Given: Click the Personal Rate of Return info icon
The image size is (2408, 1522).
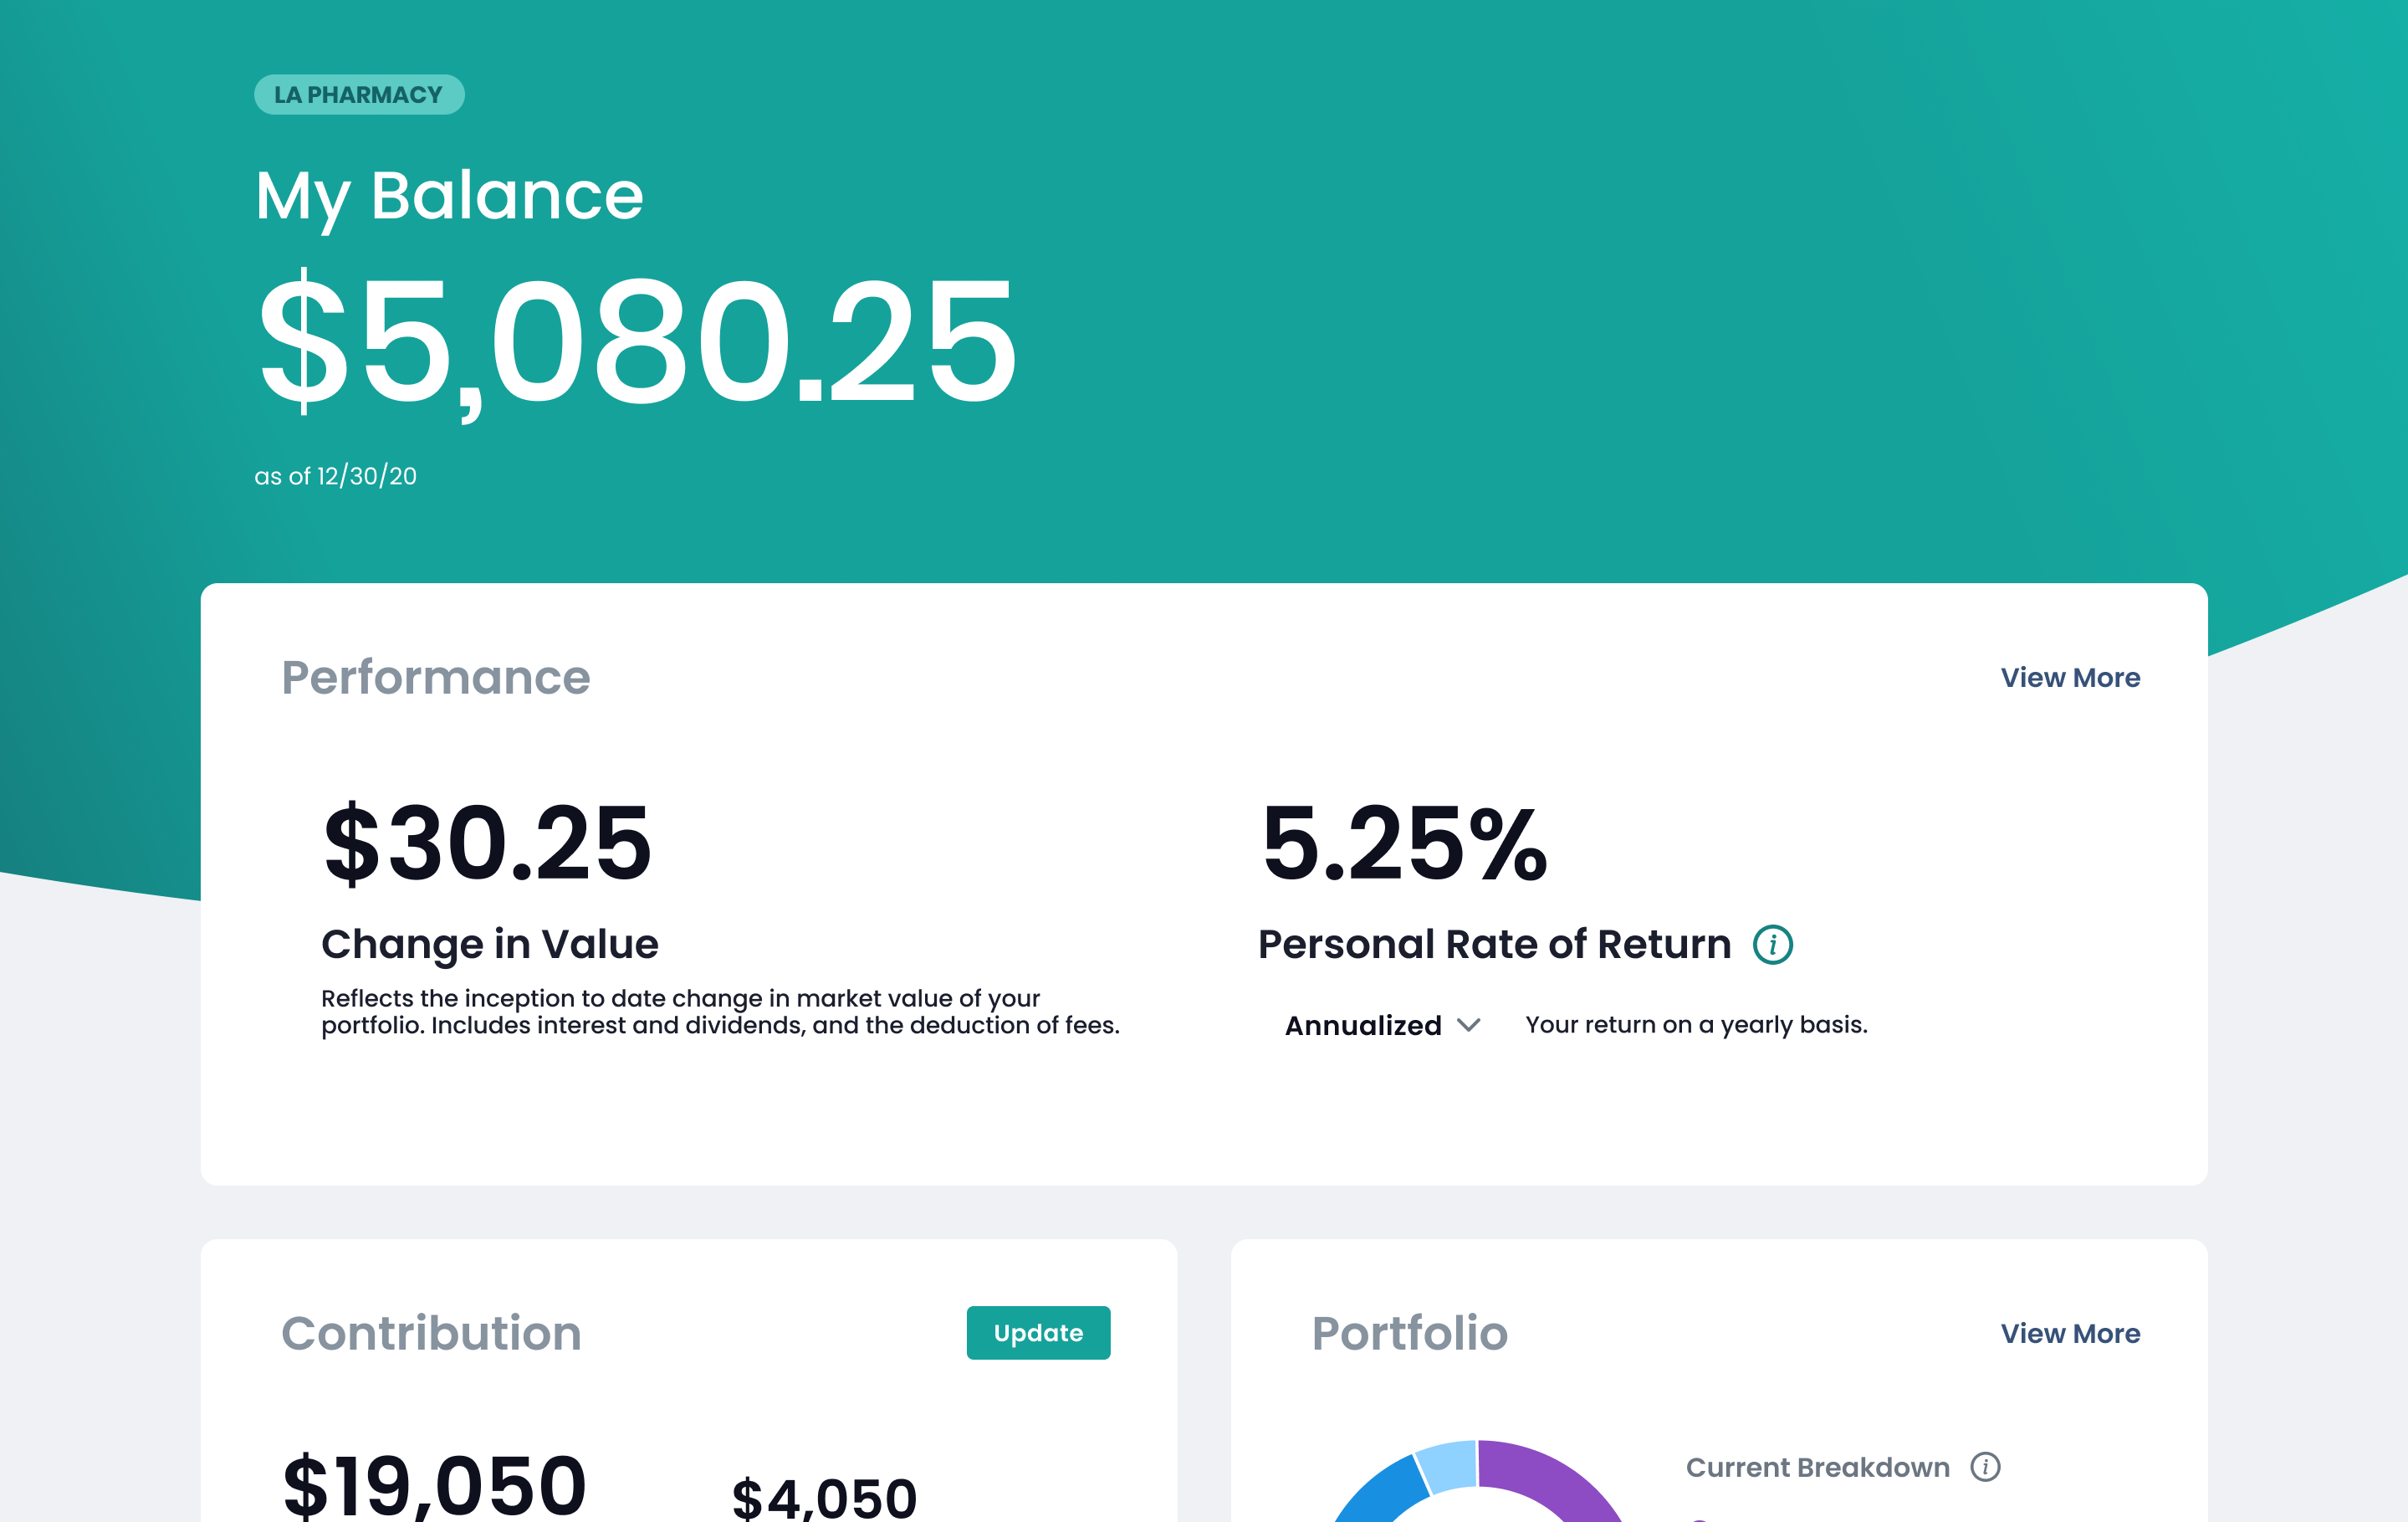Looking at the screenshot, I should coord(1772,945).
